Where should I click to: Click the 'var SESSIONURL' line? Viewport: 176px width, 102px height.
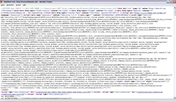point(10,96)
